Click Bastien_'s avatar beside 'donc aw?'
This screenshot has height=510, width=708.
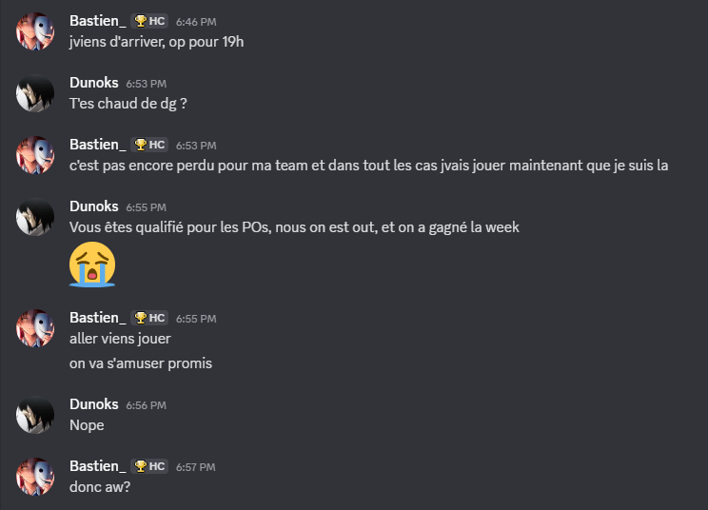click(35, 477)
